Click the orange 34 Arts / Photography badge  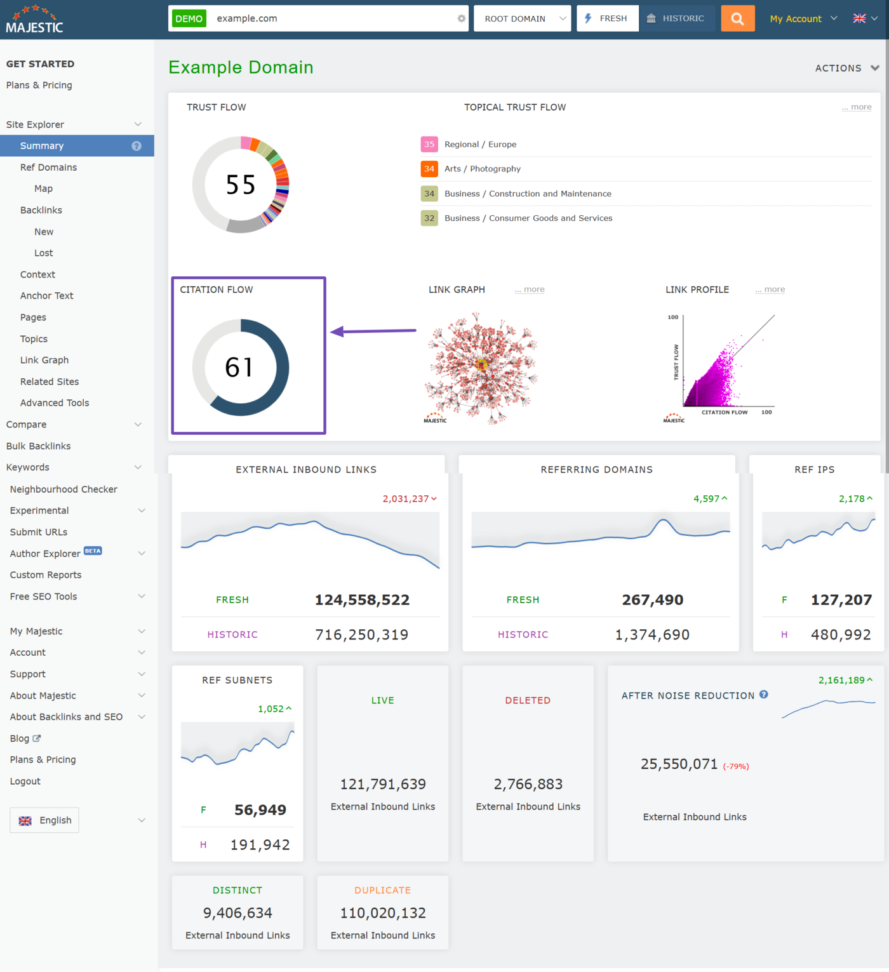429,169
